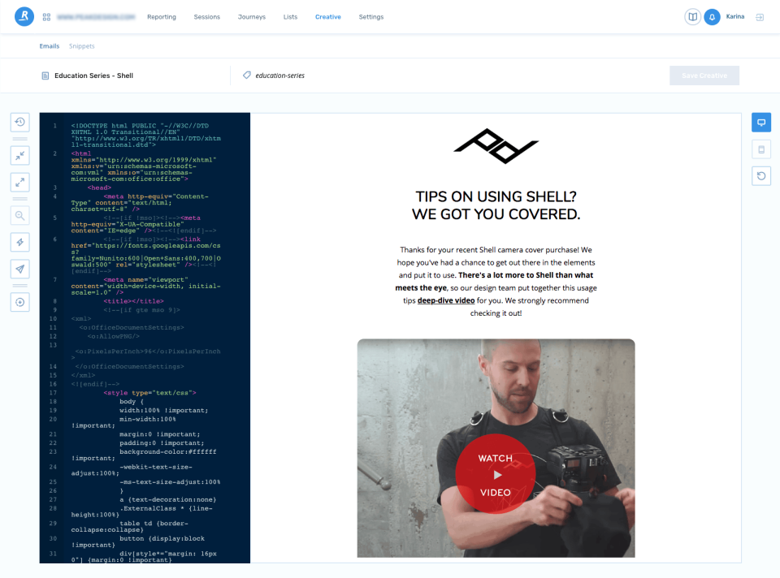Click the <head> tag in code
Viewport: 780px width, 578px height.
(x=99, y=188)
